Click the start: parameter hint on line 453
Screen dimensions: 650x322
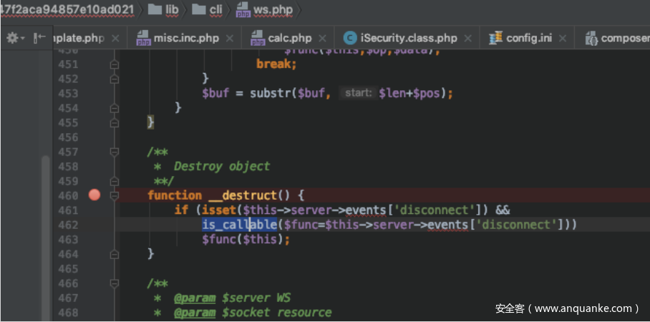click(356, 94)
